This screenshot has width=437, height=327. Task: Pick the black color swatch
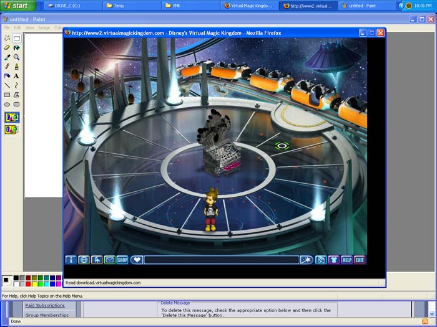tap(16, 278)
